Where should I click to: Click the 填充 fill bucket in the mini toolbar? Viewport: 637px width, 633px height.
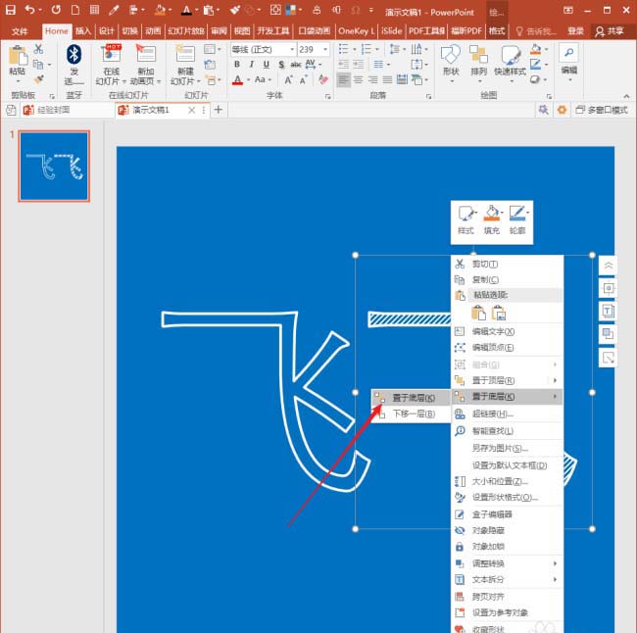(492, 217)
